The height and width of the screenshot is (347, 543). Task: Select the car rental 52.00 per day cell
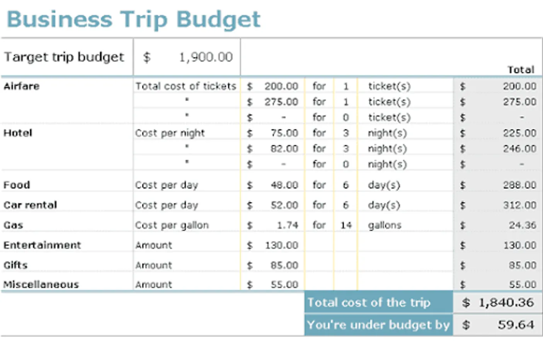tap(272, 205)
